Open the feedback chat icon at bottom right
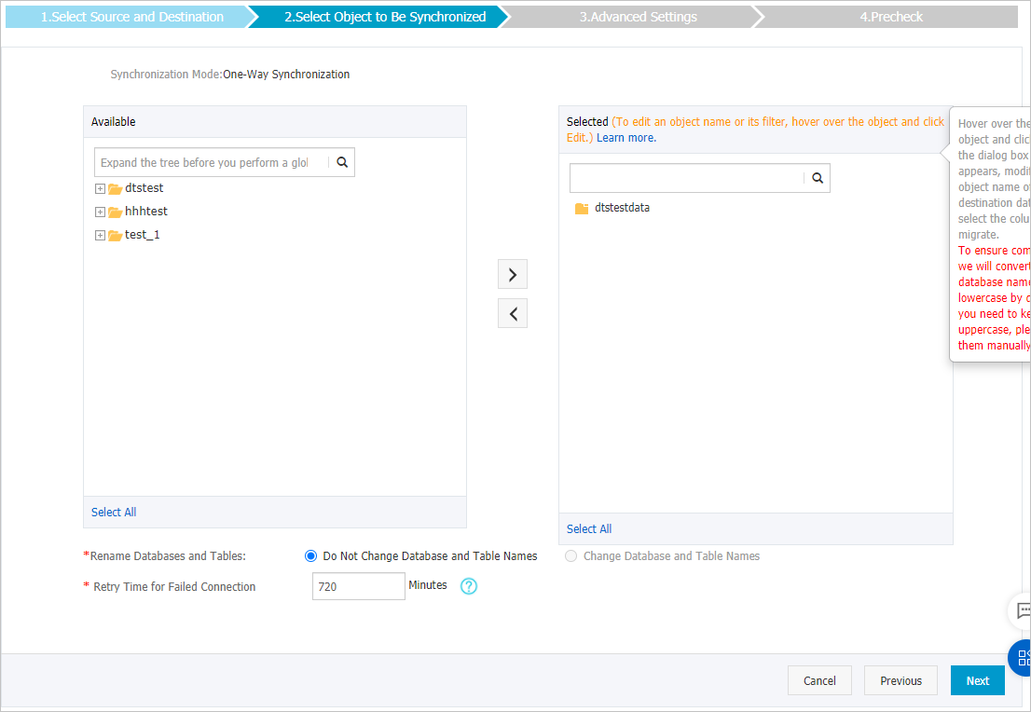 [x=1023, y=611]
